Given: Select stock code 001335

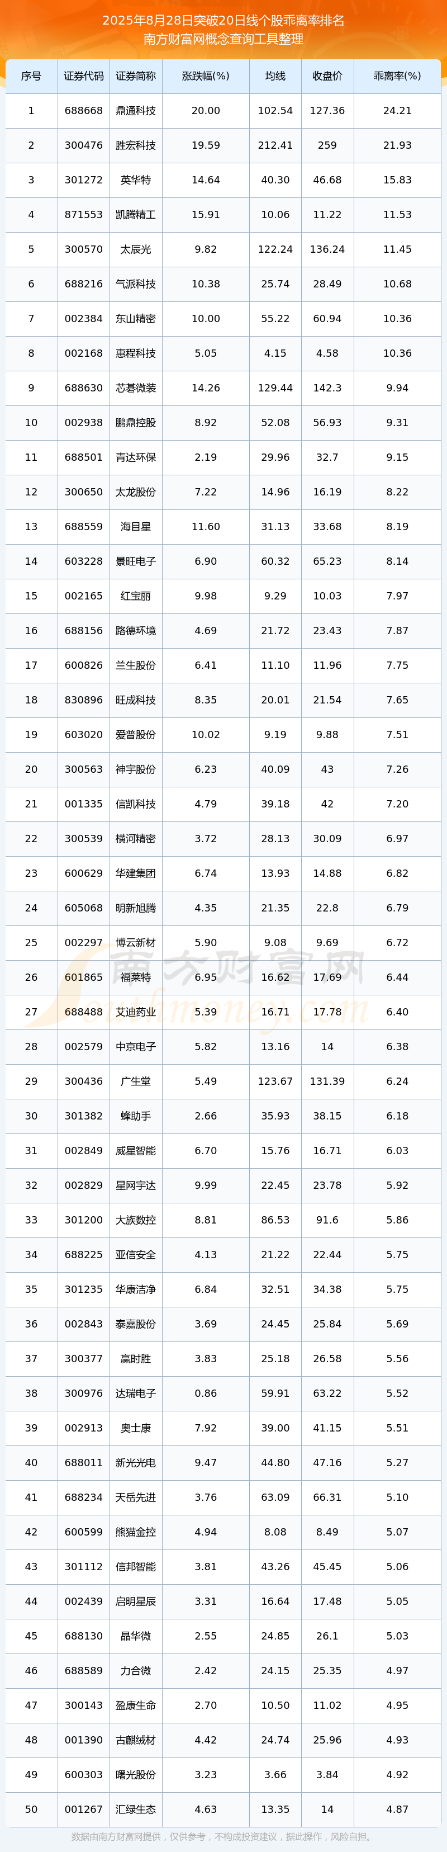Looking at the screenshot, I should (83, 805).
